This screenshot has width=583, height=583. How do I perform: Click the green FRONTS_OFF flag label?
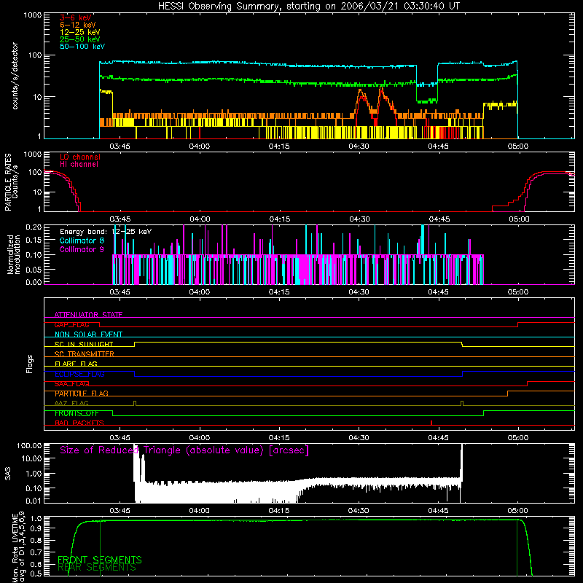pyautogui.click(x=77, y=413)
